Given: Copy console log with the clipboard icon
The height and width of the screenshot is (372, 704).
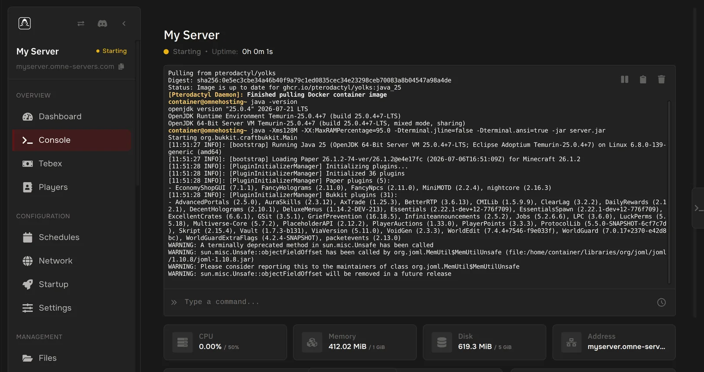Looking at the screenshot, I should tap(643, 80).
